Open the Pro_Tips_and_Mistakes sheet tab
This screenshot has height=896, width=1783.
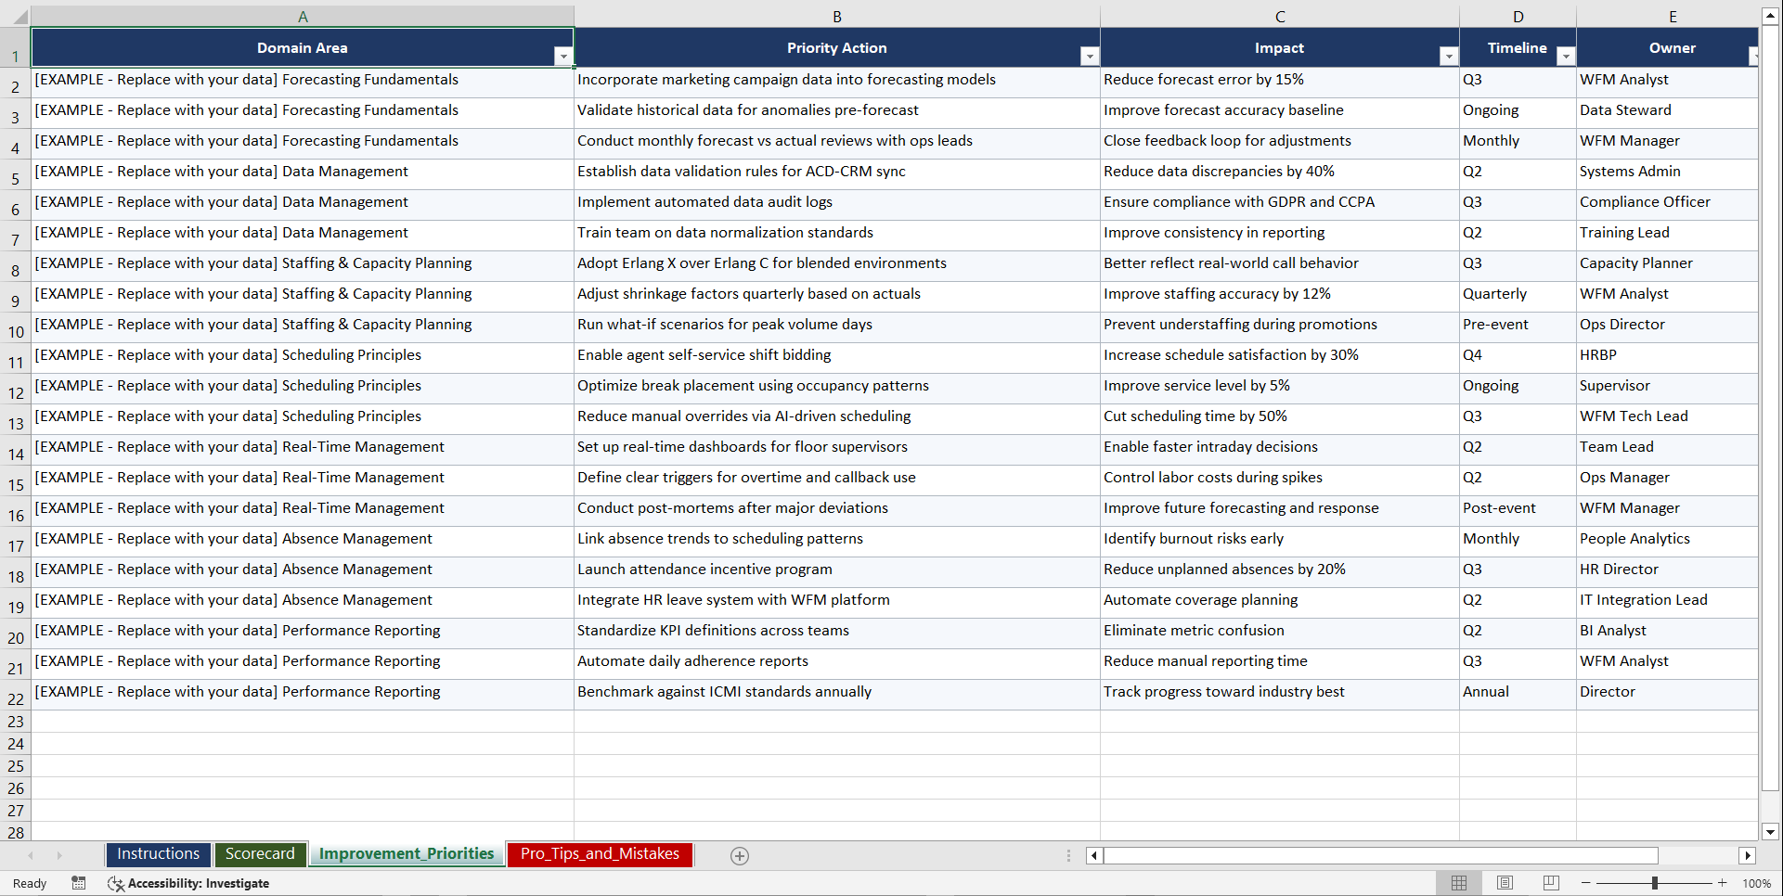pos(599,854)
